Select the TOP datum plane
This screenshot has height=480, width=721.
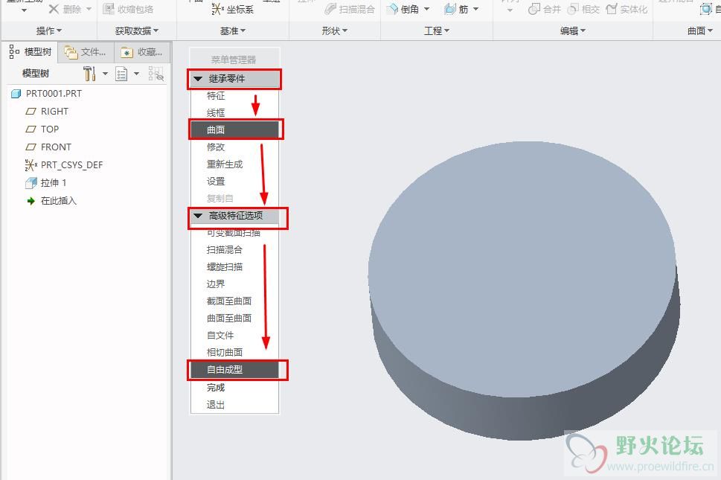[x=42, y=129]
